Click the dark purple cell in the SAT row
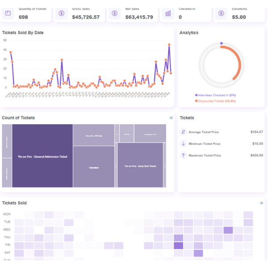This screenshot has height=268, width=268. click(198, 253)
